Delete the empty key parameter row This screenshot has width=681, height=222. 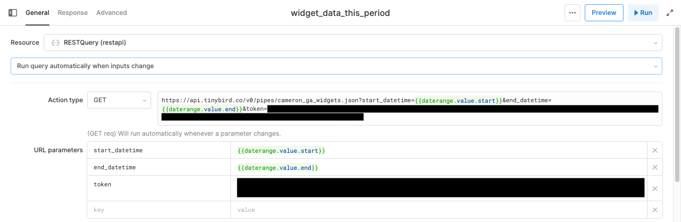coord(655,210)
